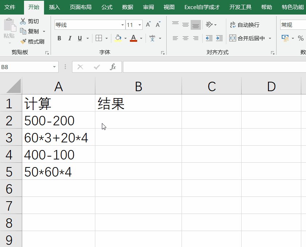Increase the cell indent
The width and height of the screenshot is (306, 247).
(219, 38)
